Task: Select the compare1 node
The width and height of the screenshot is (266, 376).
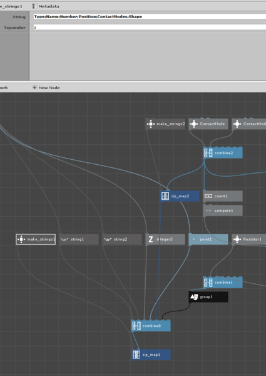Action: coord(223,211)
